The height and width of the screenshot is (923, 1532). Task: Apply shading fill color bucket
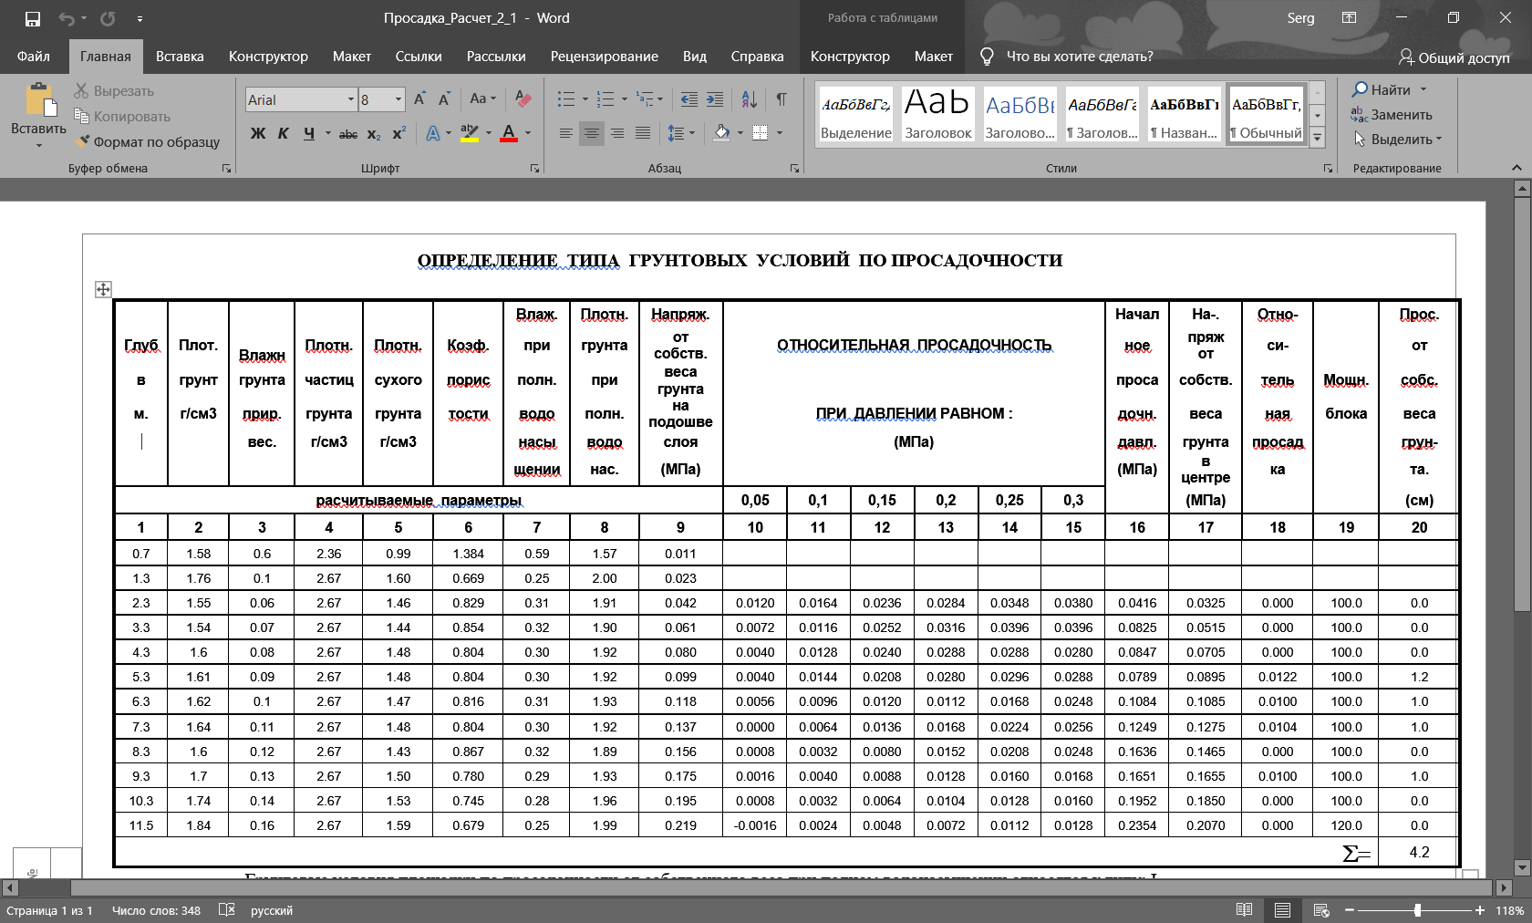[721, 133]
